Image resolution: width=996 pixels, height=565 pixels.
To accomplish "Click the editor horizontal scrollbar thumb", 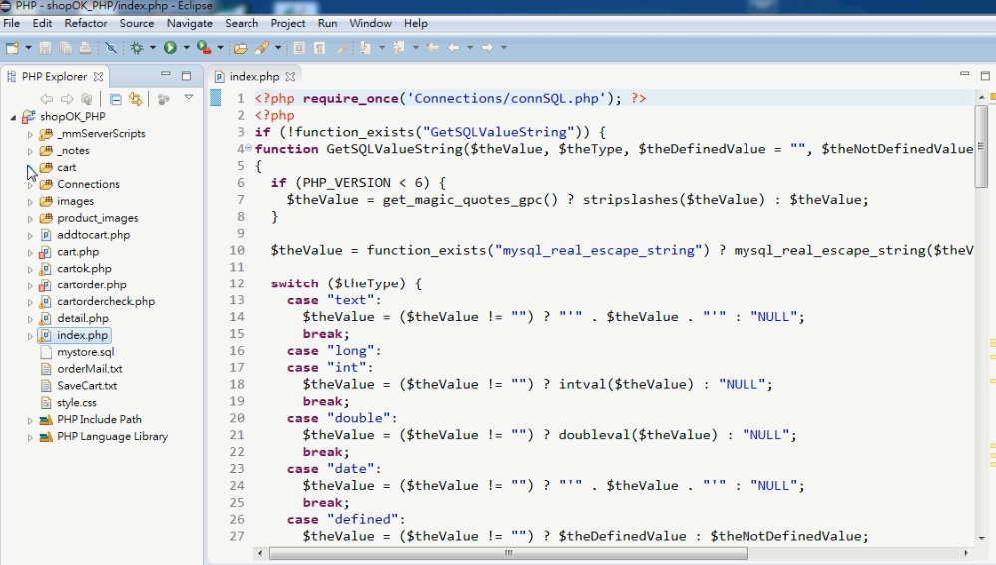I will pos(508,553).
